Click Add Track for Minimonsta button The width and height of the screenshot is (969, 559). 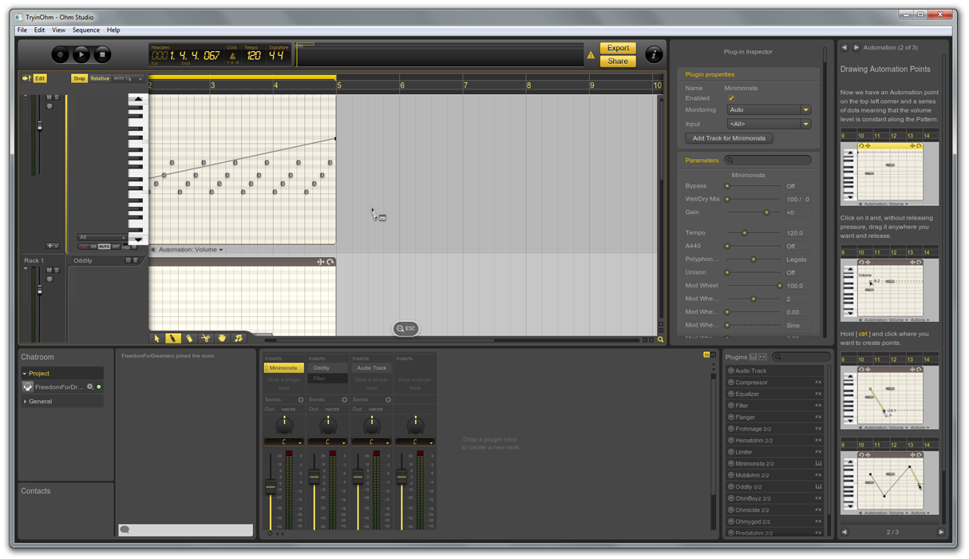(x=728, y=138)
